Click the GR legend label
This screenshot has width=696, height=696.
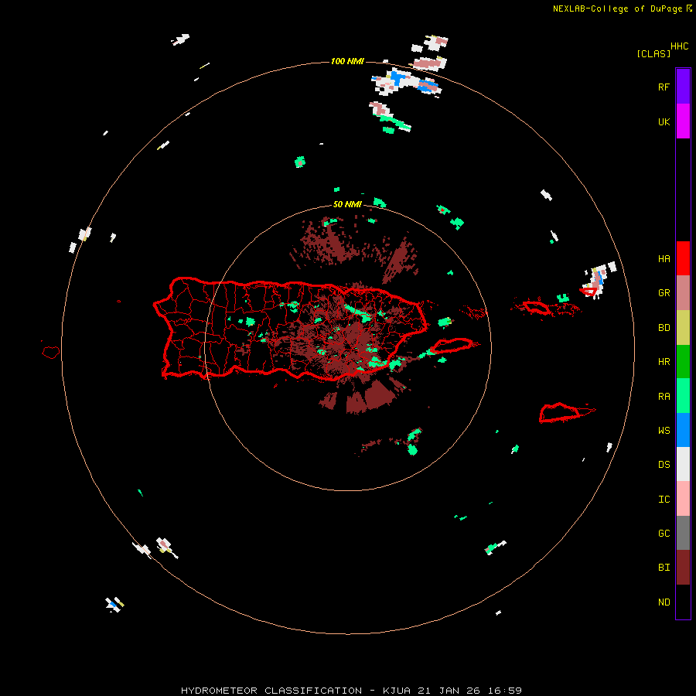click(x=664, y=293)
